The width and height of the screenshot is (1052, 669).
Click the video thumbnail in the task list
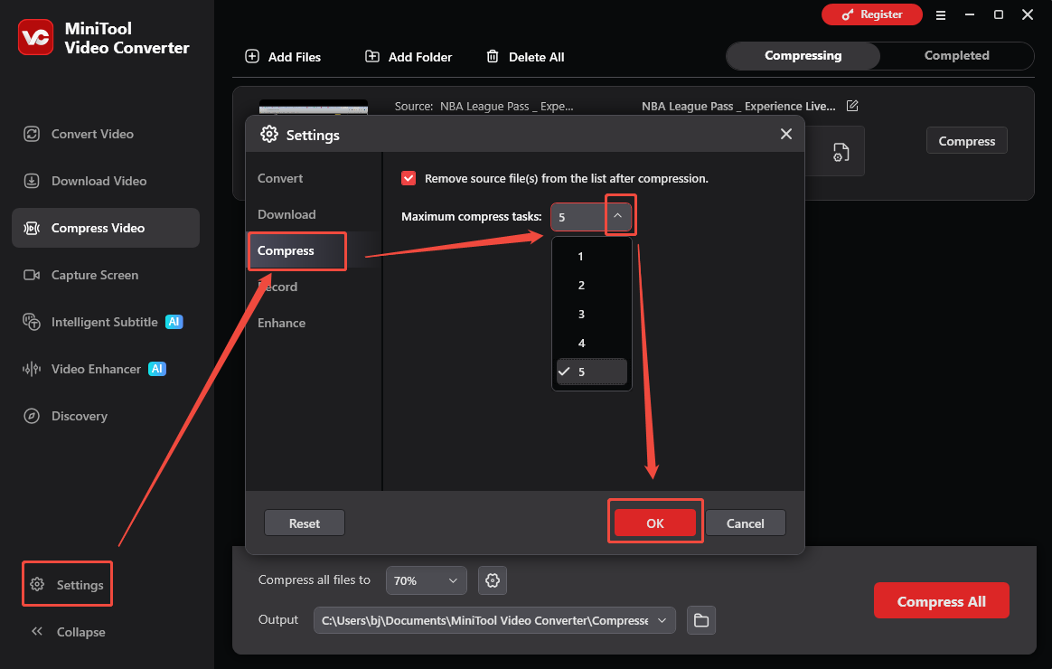pos(314,108)
